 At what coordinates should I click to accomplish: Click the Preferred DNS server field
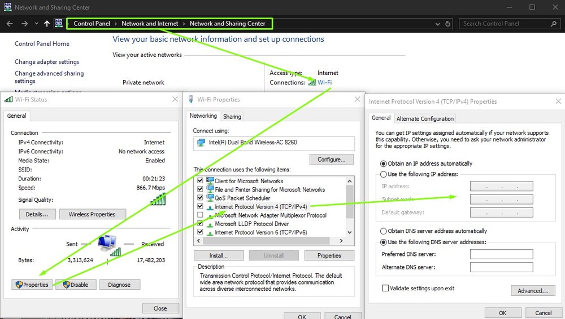pos(501,254)
